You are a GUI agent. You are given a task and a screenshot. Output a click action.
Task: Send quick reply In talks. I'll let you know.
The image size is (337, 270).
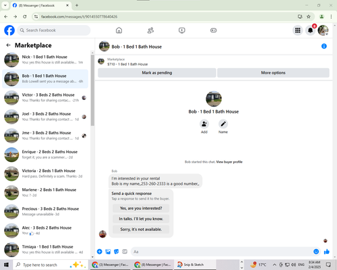(141, 219)
